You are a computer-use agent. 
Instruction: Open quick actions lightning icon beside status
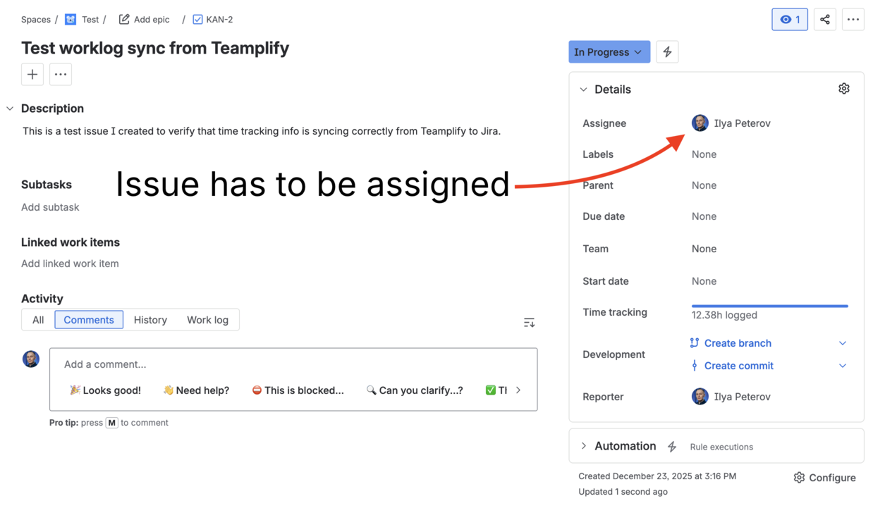(x=666, y=51)
